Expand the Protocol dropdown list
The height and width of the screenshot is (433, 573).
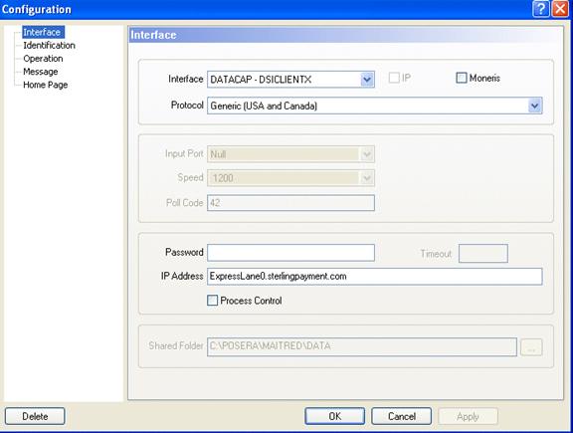(x=534, y=107)
